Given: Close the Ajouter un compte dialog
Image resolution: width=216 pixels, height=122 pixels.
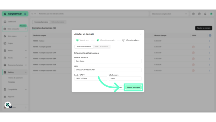Looking at the screenshot, I should pyautogui.click(x=140, y=34).
